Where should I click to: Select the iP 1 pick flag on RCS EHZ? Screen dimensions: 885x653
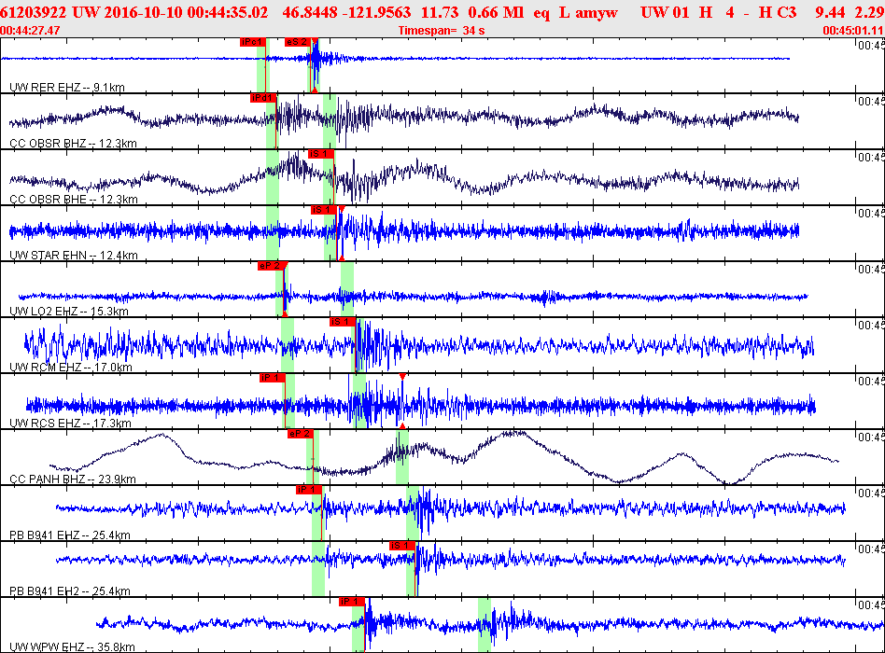(x=272, y=378)
